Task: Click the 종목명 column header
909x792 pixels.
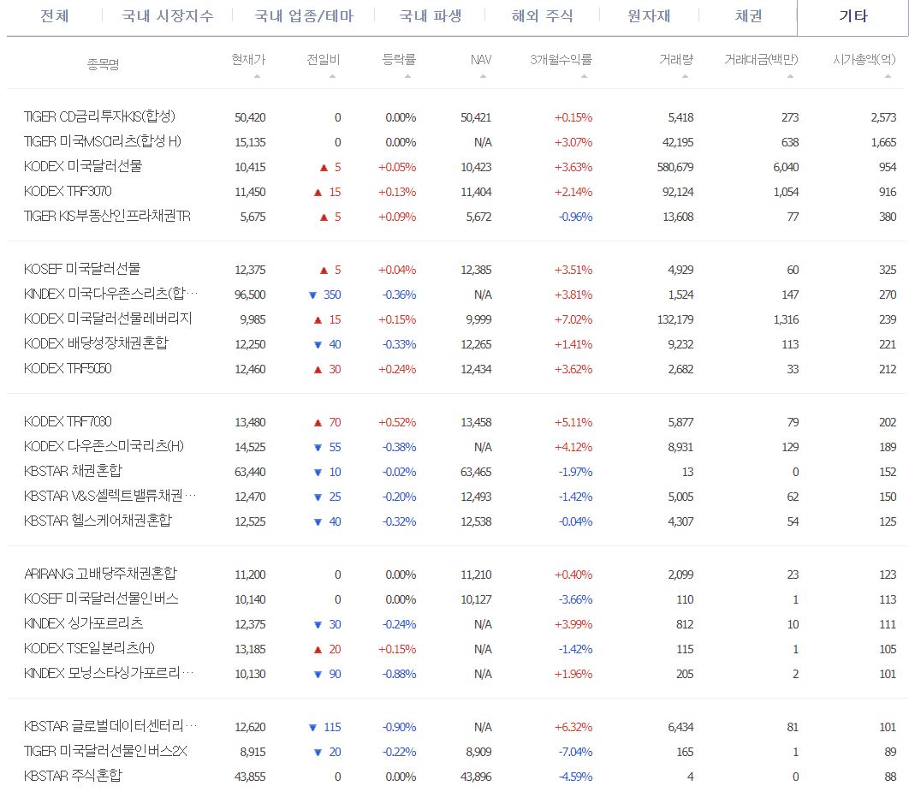Action: pyautogui.click(x=104, y=63)
